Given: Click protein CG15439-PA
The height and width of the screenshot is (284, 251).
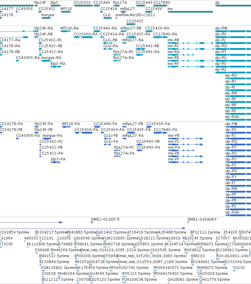Looking at the screenshot, I should 86,130.
